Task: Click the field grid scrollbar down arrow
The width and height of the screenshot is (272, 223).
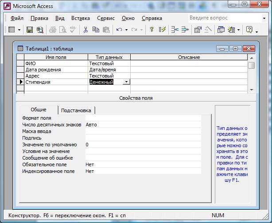Action: click(x=252, y=90)
